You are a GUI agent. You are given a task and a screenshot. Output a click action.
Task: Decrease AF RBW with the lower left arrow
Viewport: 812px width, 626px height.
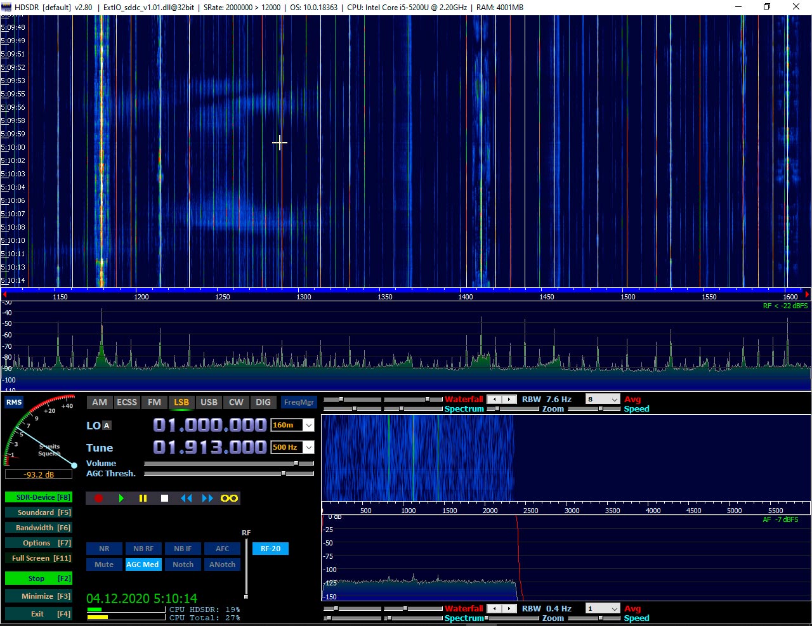coord(494,609)
